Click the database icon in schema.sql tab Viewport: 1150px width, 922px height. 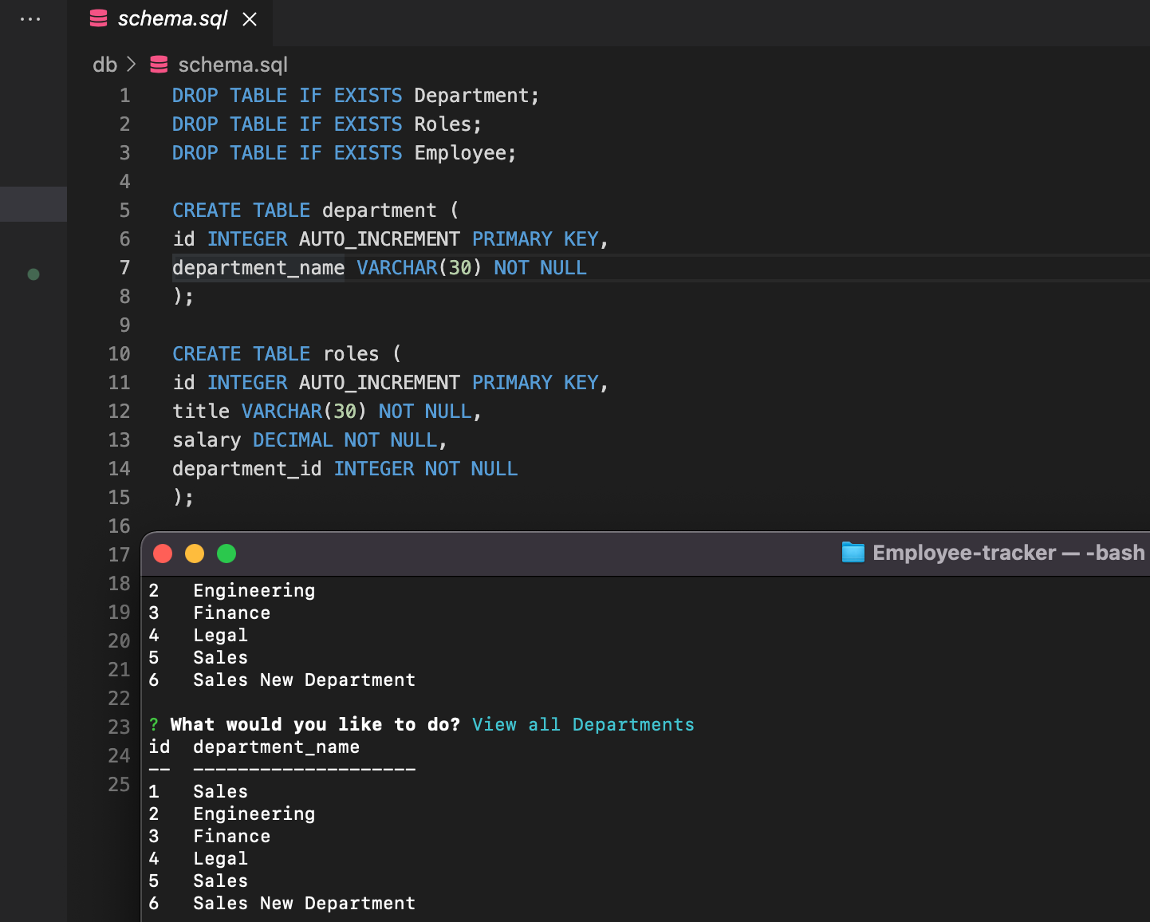tap(99, 18)
